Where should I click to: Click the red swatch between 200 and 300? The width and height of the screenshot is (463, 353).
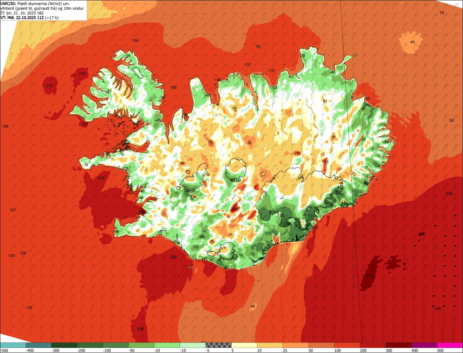[373, 345]
